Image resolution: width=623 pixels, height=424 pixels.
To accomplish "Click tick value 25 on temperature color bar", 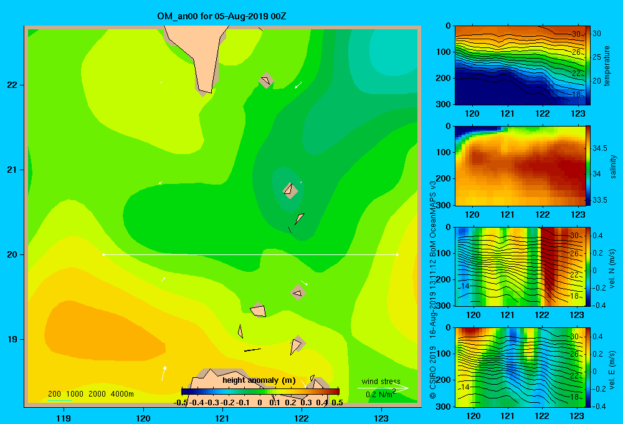I will pyautogui.click(x=597, y=57).
